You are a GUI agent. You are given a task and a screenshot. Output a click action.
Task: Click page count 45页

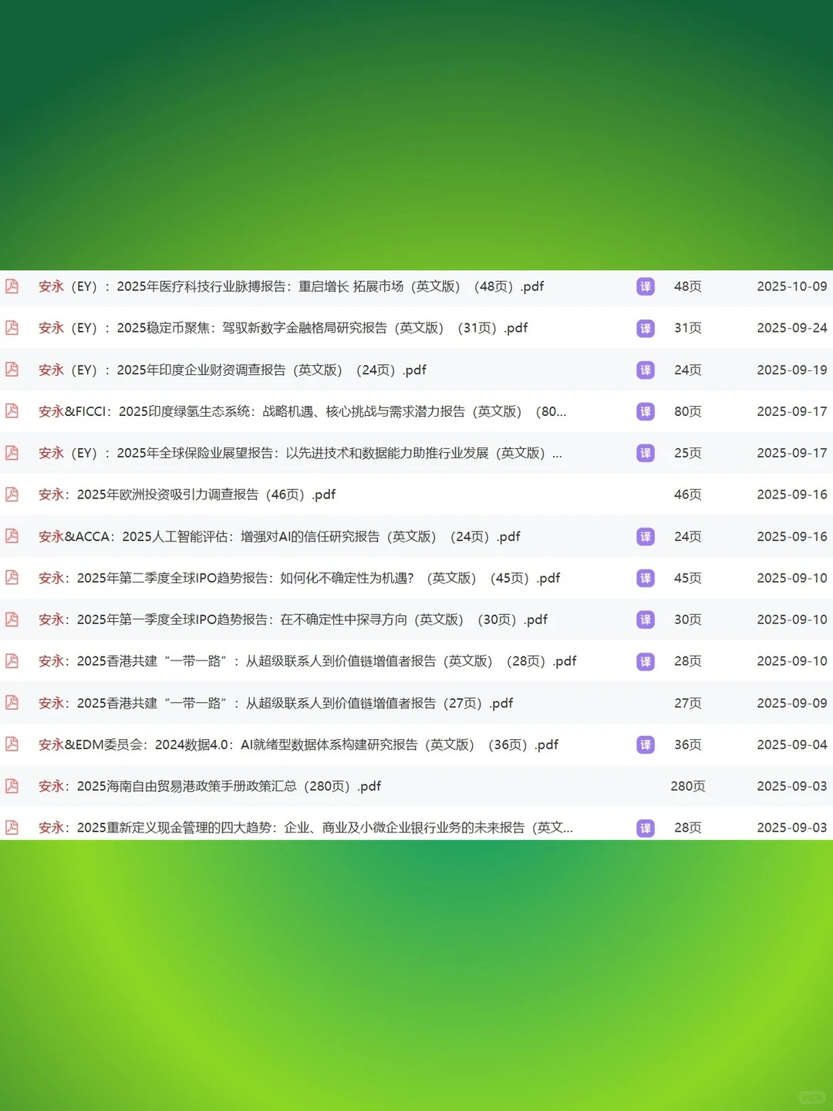point(688,578)
